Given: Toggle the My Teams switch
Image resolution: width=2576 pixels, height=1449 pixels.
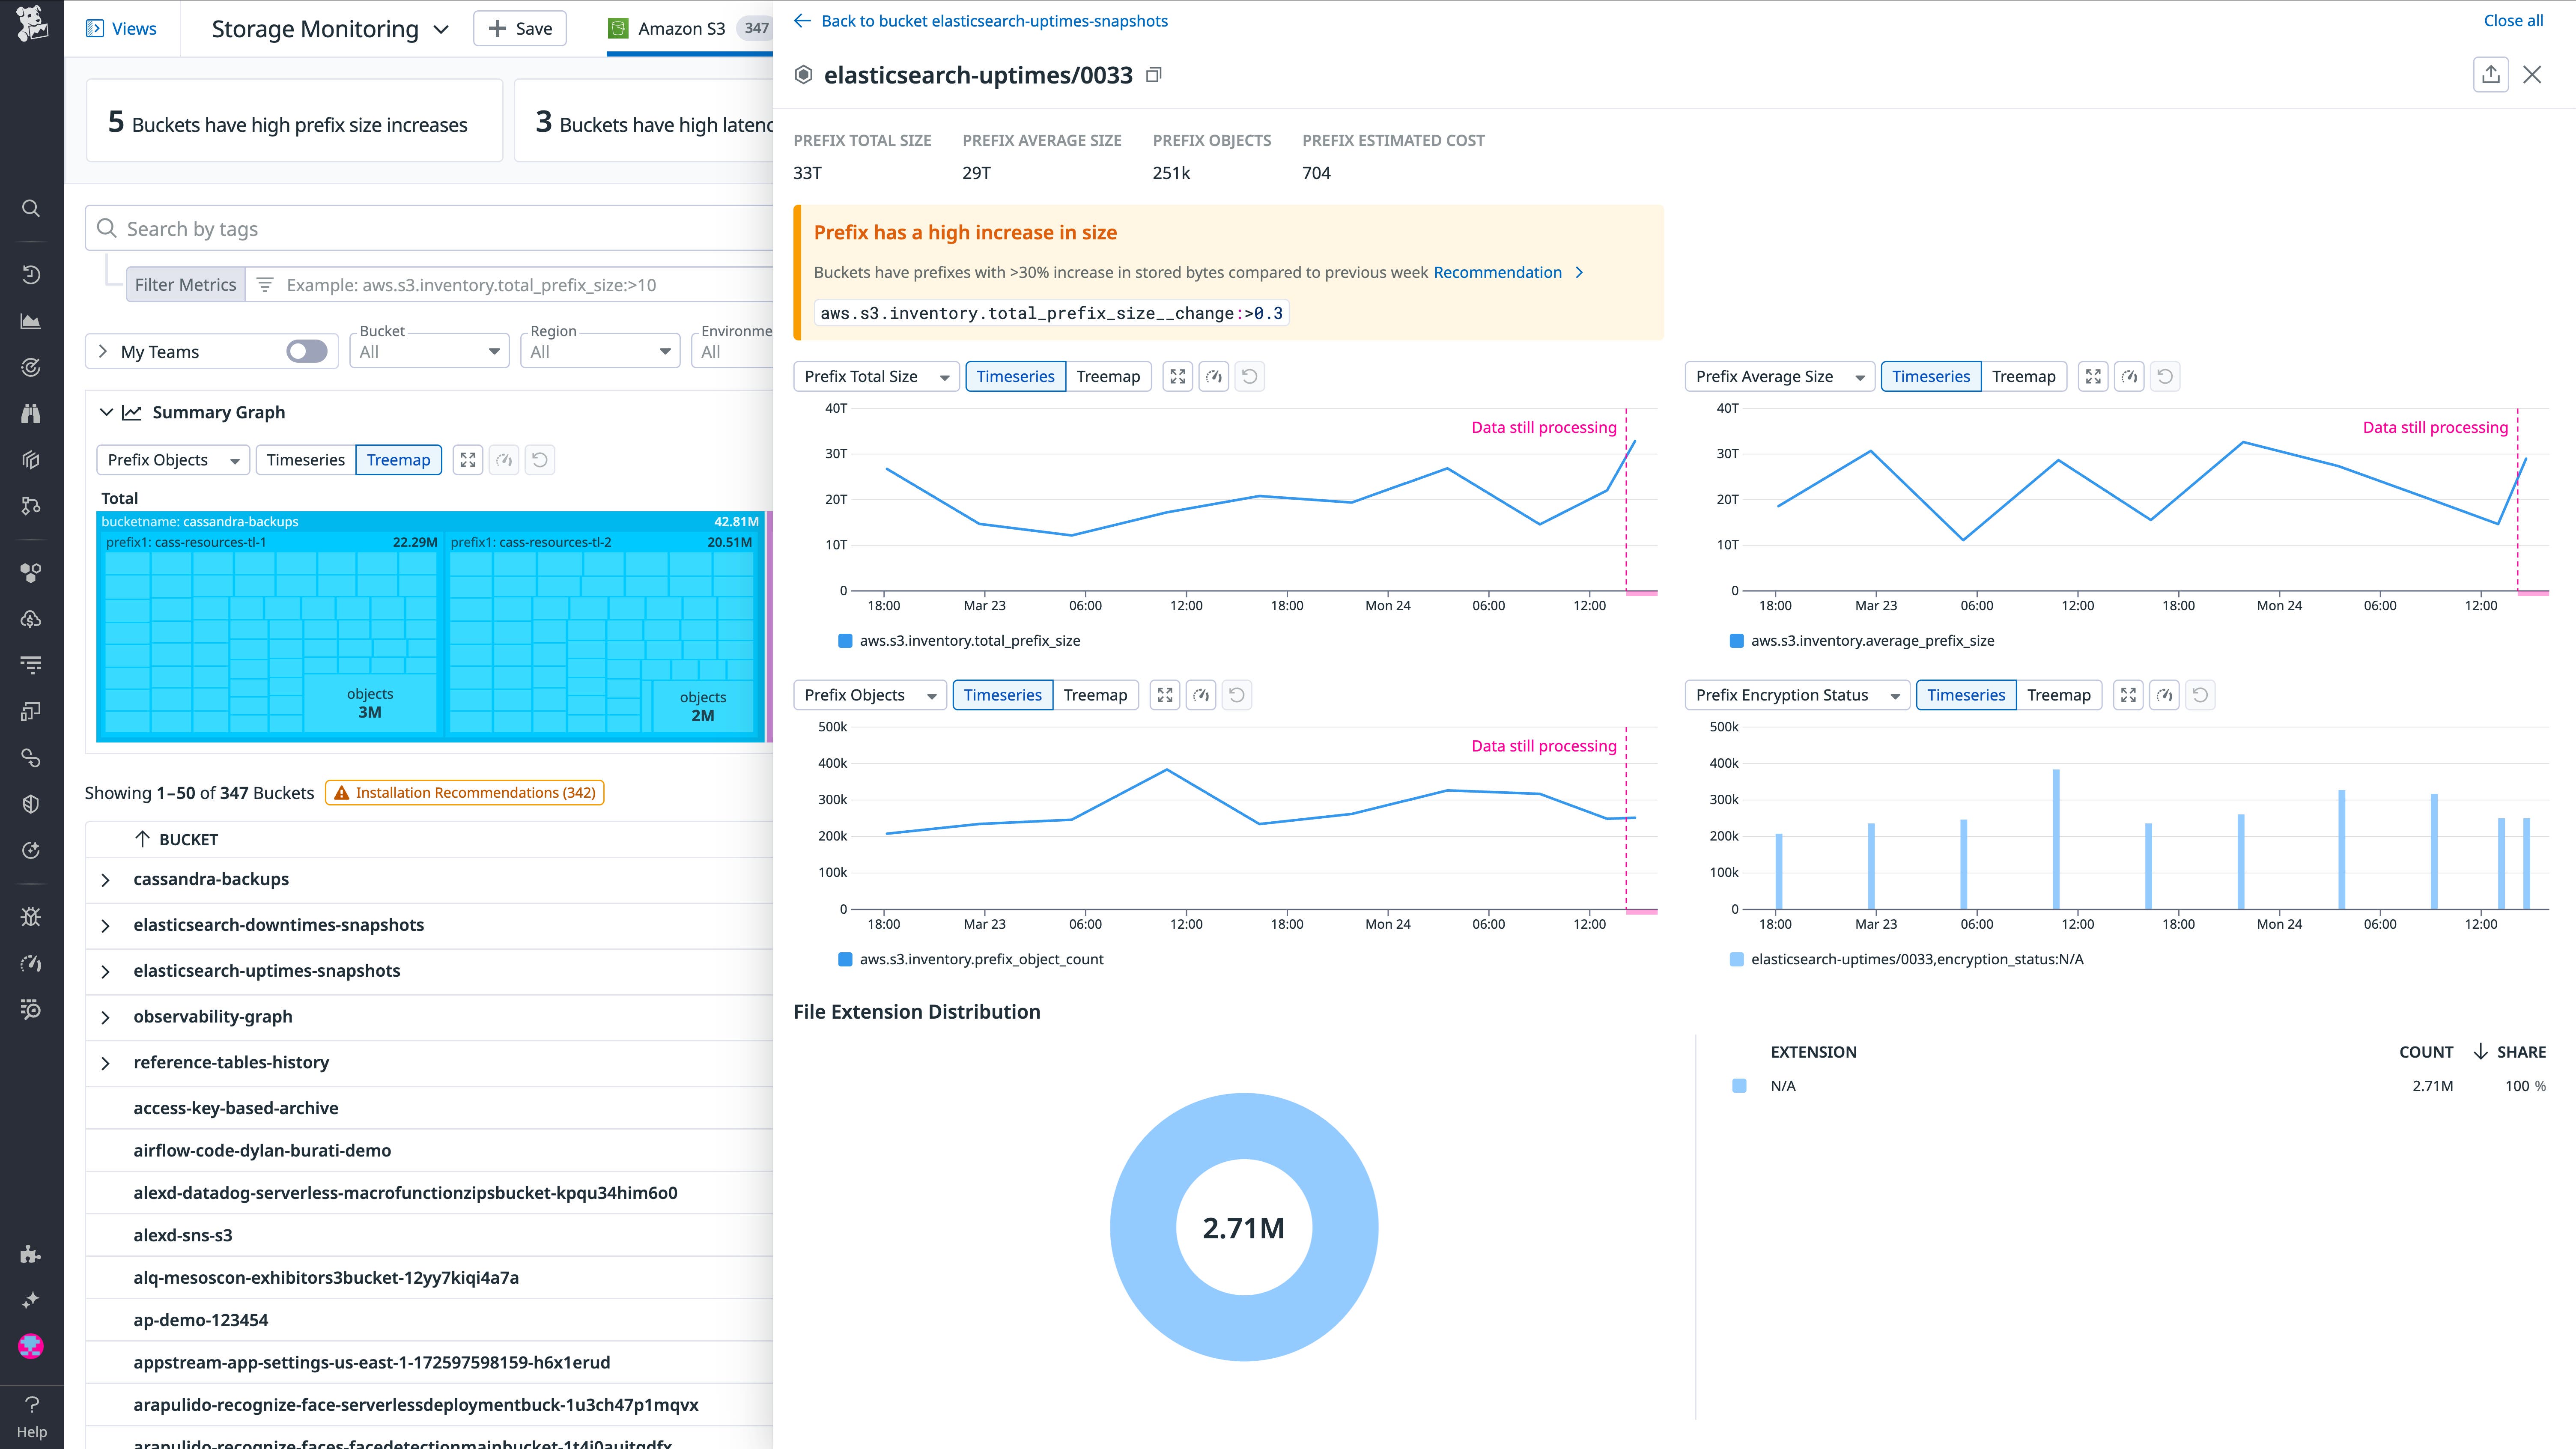Looking at the screenshot, I should pos(306,351).
